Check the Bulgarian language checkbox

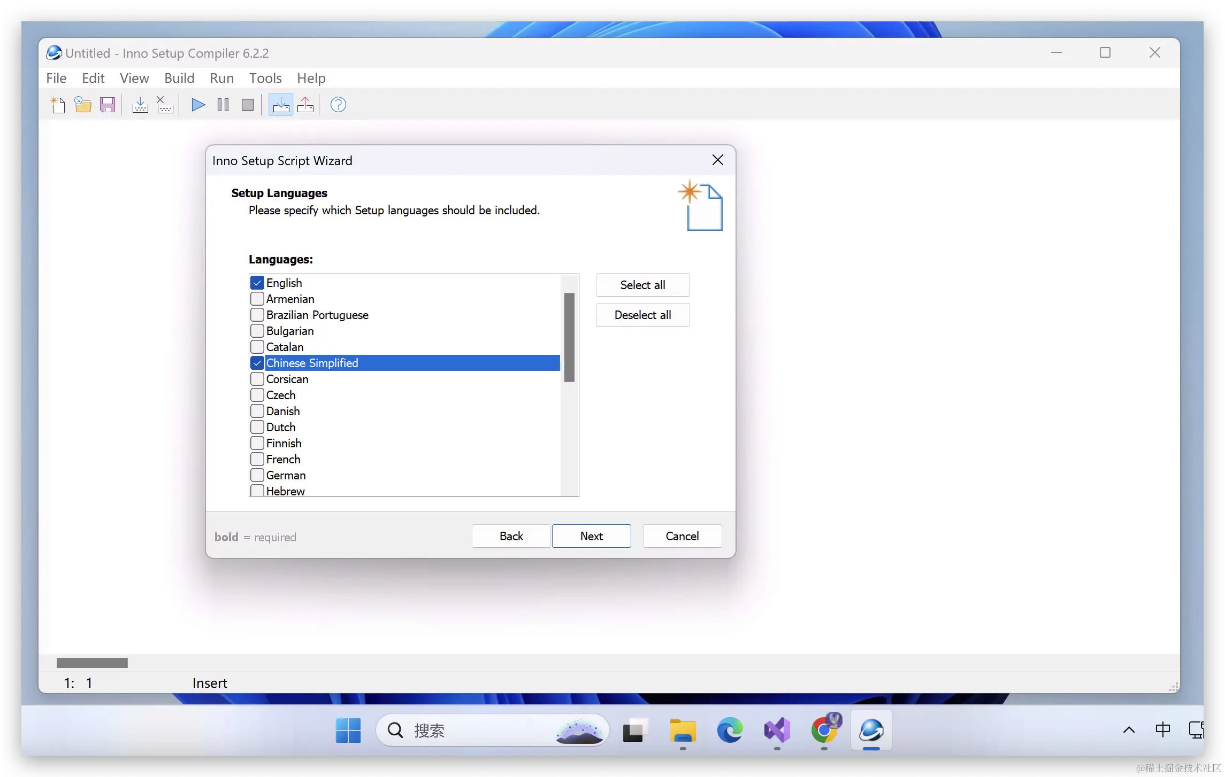pyautogui.click(x=257, y=331)
